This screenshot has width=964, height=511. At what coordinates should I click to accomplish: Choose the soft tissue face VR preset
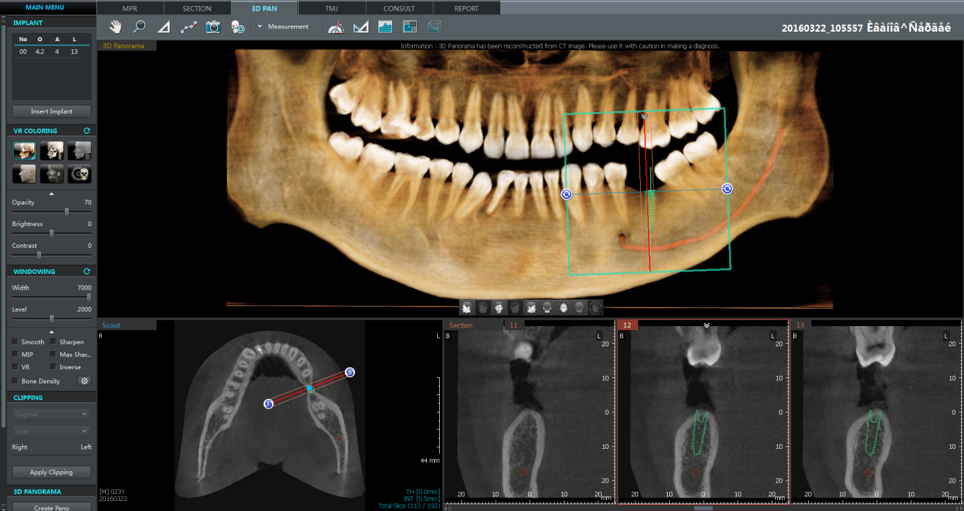point(24,174)
